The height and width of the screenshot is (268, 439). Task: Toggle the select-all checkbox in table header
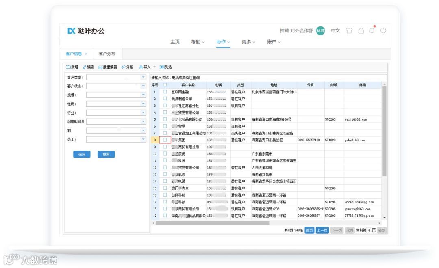coord(165,85)
